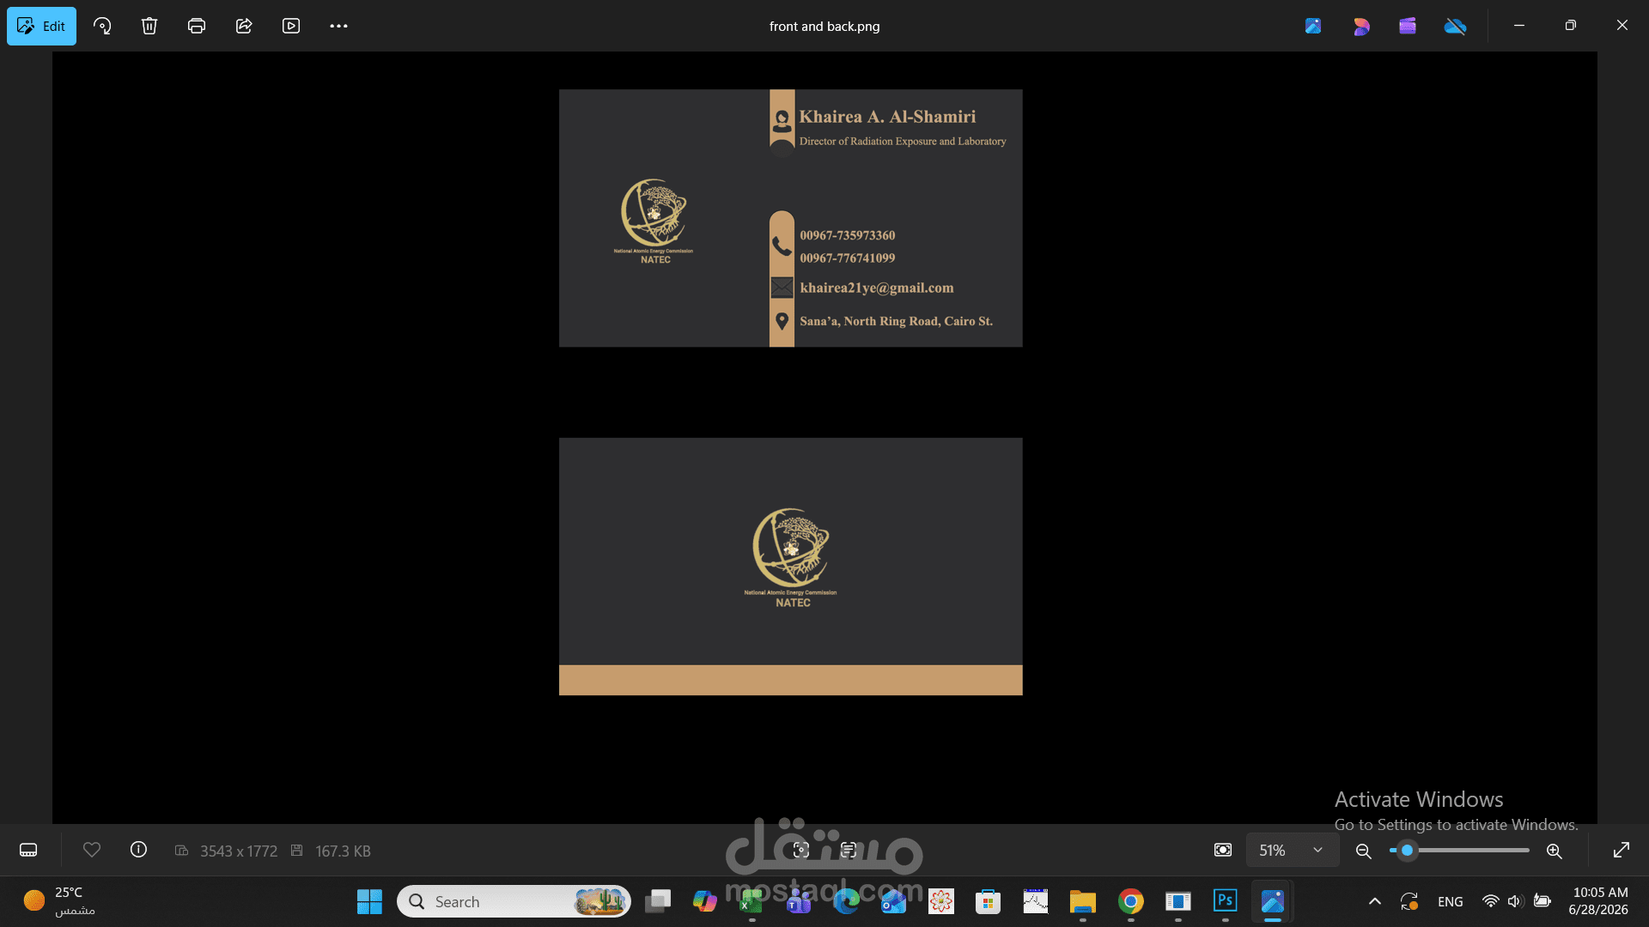Click the zoom slider handle
The image size is (1649, 927).
coord(1407,851)
